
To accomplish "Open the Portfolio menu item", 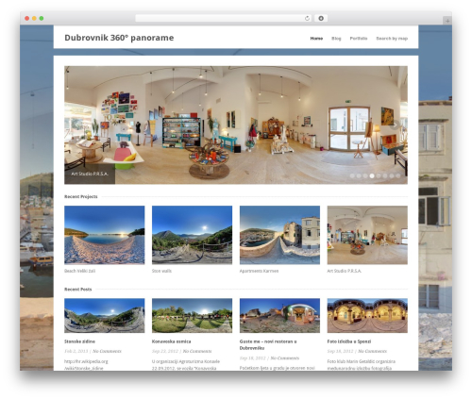I will click(x=359, y=39).
